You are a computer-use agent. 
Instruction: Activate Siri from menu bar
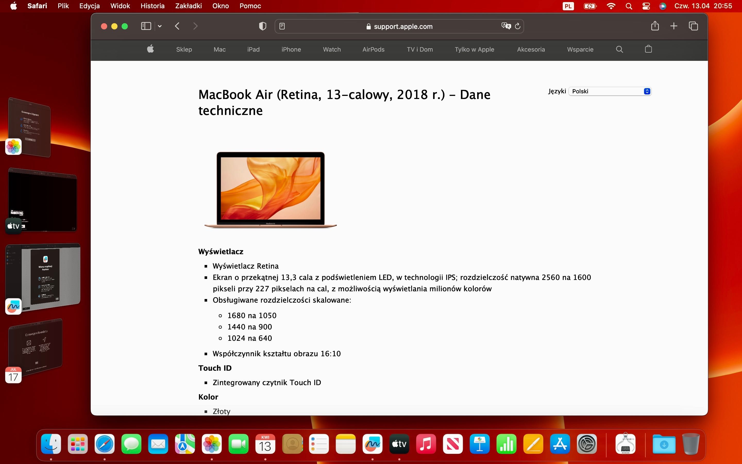point(663,6)
